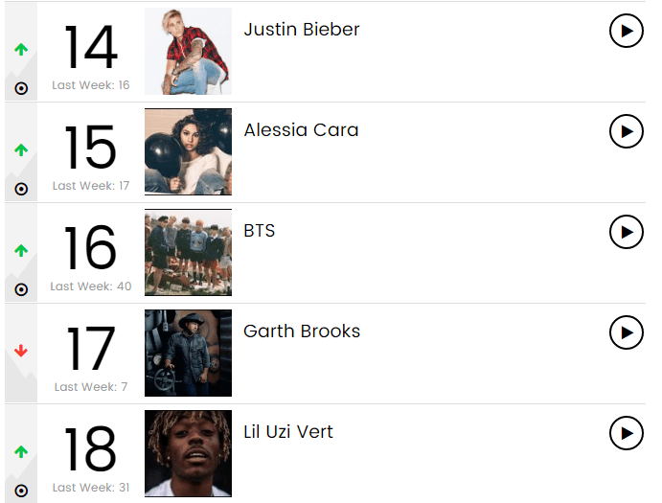Click the bullet target icon for rank 16
Screen dimensions: 662x503
[21, 289]
